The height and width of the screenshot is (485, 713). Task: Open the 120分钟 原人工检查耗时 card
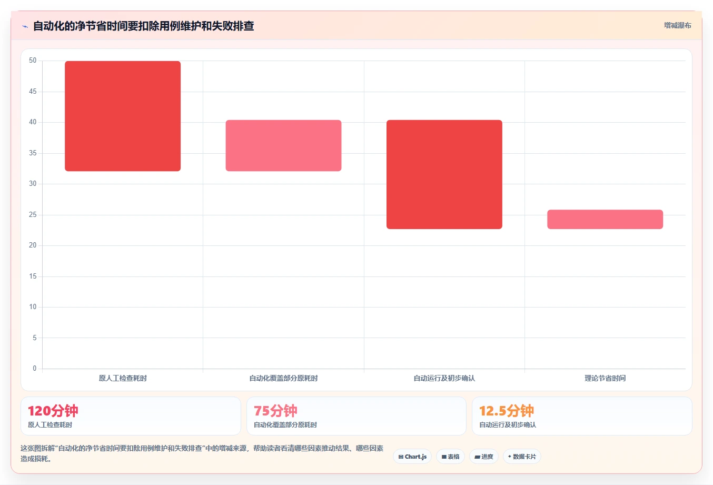pos(131,416)
